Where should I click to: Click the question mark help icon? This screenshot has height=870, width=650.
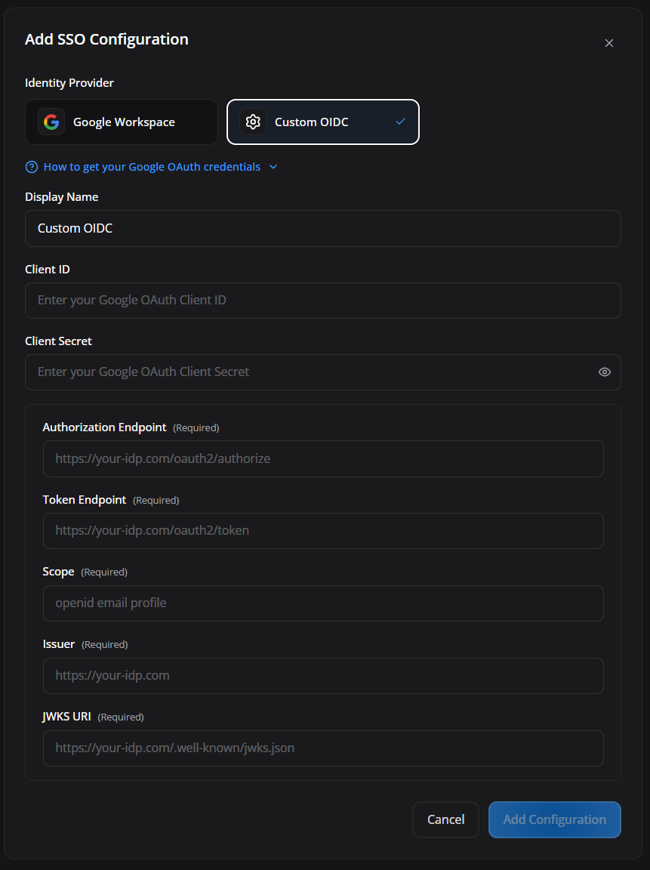32,167
